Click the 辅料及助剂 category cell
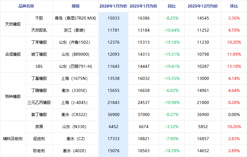 [x=13, y=139]
